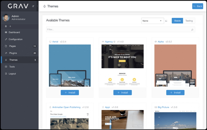207x130 pixels.
Task: Click Antimatter version v1.2.8 text
Action: [85, 107]
